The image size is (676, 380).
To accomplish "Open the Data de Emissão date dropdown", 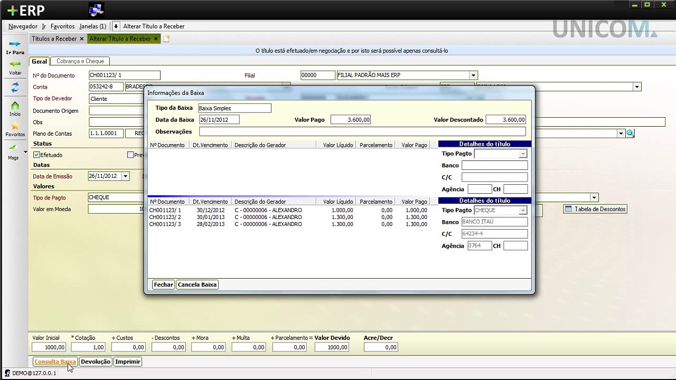I will point(125,176).
